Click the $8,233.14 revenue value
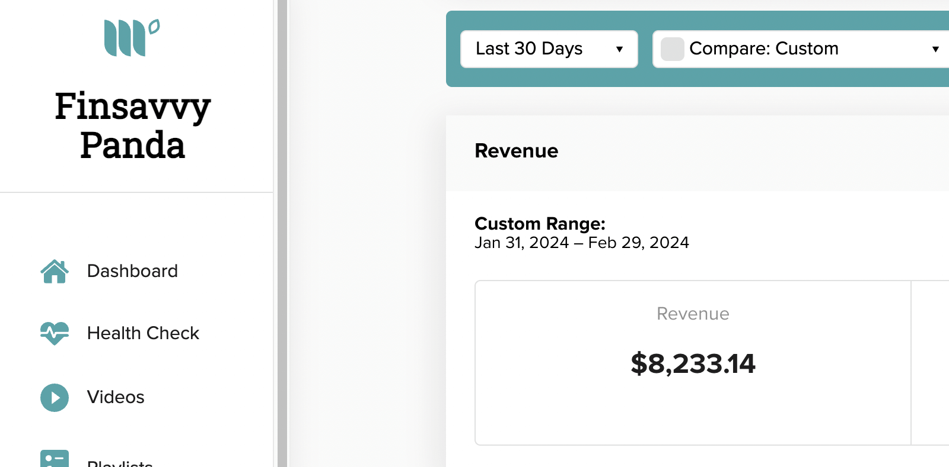 click(693, 363)
